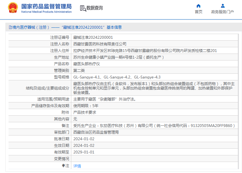
Task: Select management class 第二类
Action: (x=79, y=71)
